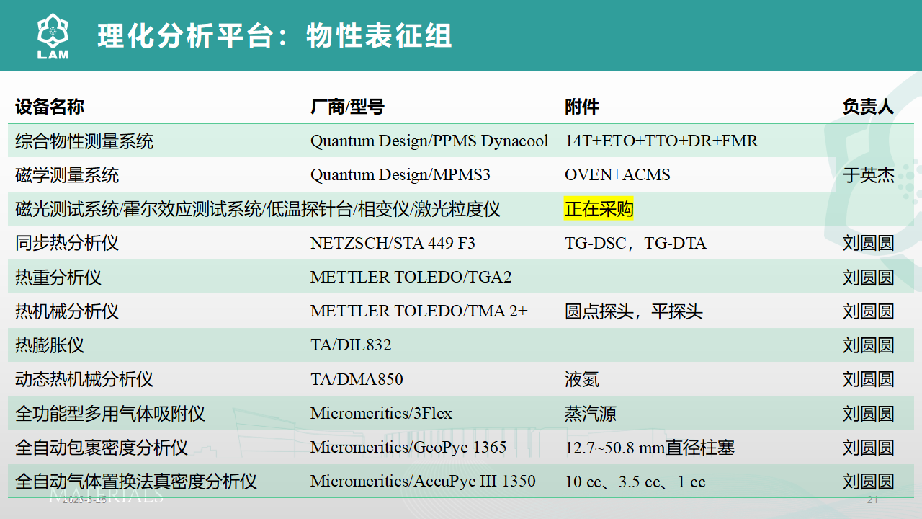This screenshot has height=519, width=922.
Task: Select '10 cc、3.5 cc、1 cc' accessory cell
Action: (635, 482)
